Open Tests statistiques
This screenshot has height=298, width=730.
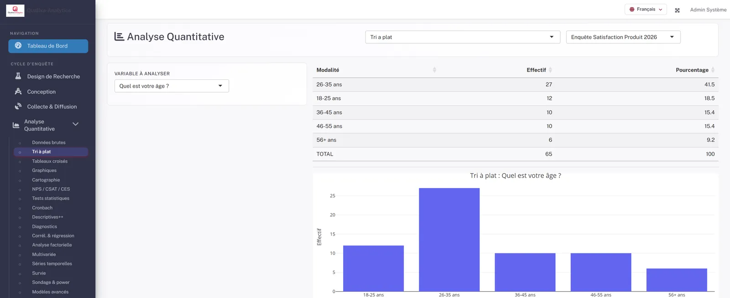point(51,198)
